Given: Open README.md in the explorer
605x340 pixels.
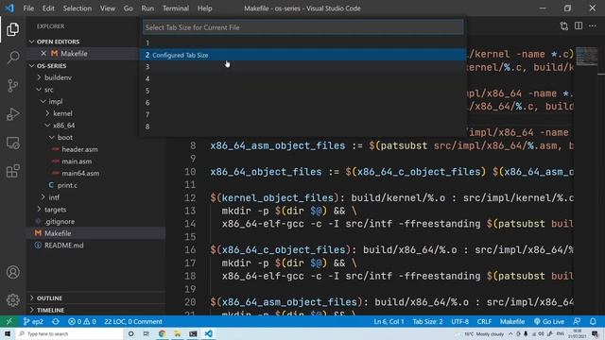Looking at the screenshot, I should click(x=63, y=246).
